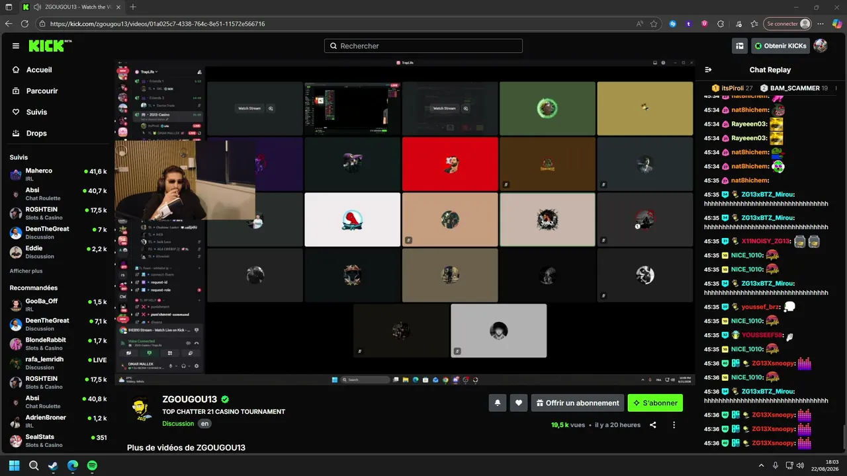The height and width of the screenshot is (476, 847).
Task: Click the browser address bar URL
Action: [157, 24]
